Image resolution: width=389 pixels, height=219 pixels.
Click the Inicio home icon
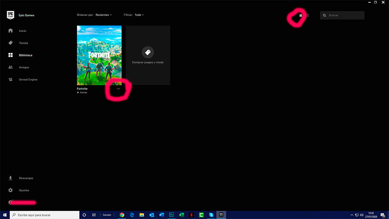click(11, 30)
